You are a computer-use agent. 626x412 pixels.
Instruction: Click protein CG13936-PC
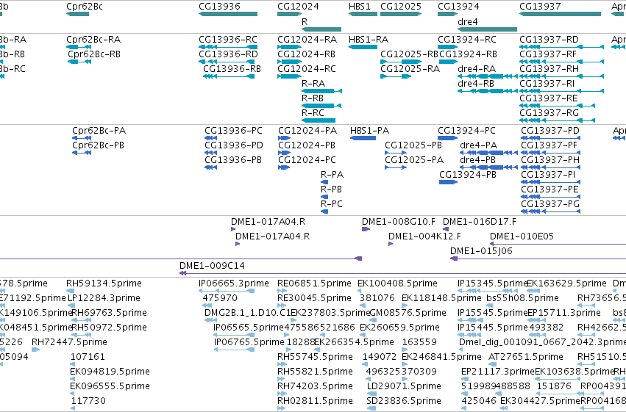(x=211, y=138)
